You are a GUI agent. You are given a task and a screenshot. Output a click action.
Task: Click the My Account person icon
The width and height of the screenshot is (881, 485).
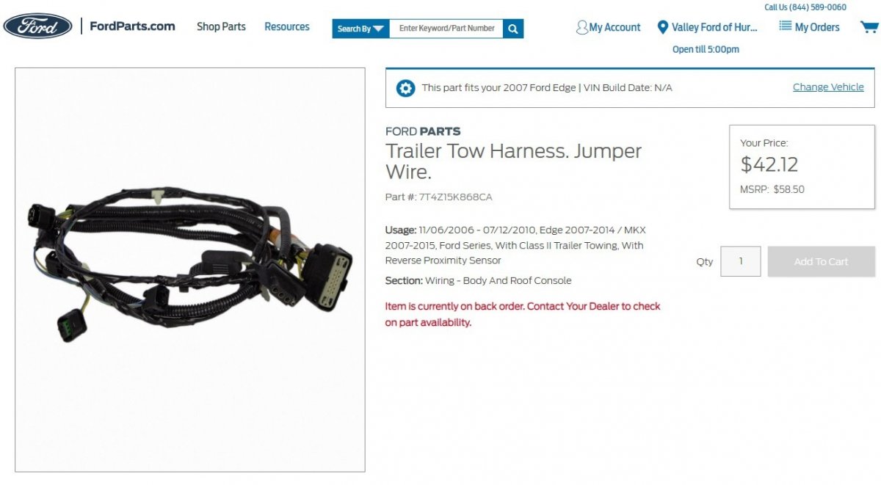(582, 27)
